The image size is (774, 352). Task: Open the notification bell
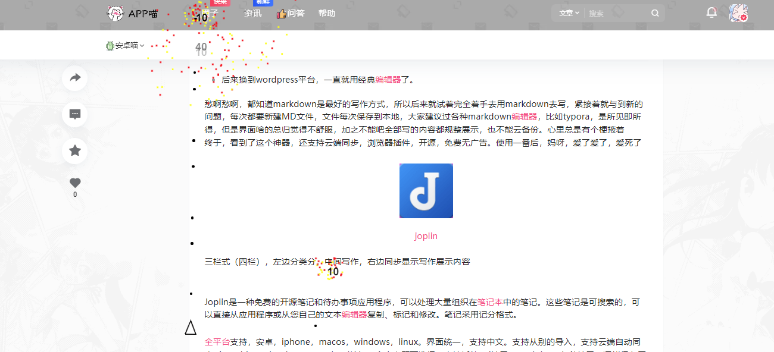(x=711, y=12)
